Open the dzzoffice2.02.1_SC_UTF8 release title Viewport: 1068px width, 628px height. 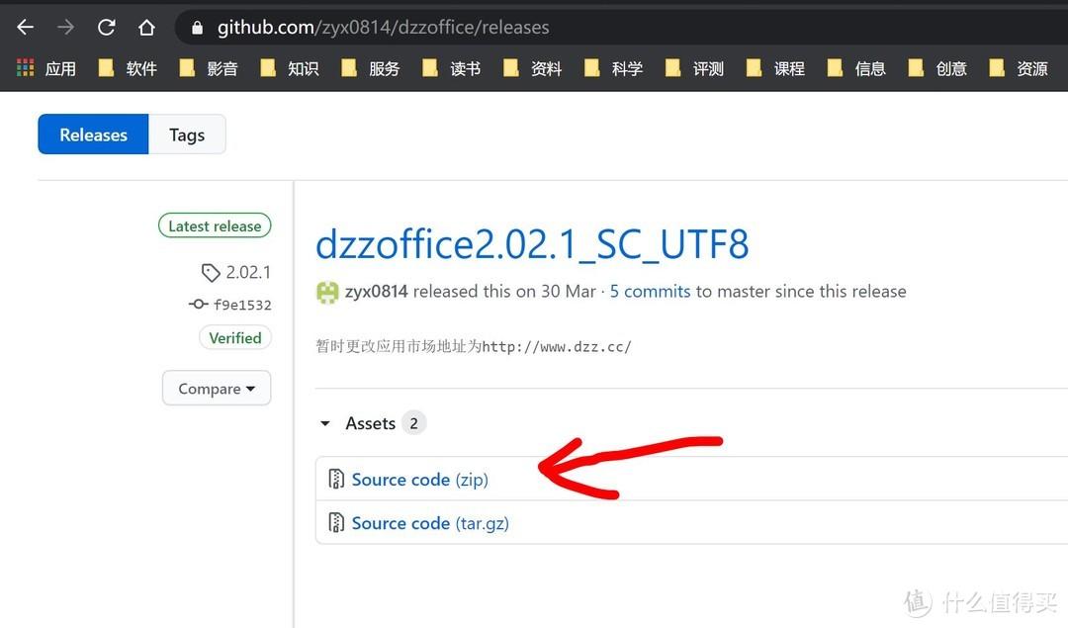532,244
